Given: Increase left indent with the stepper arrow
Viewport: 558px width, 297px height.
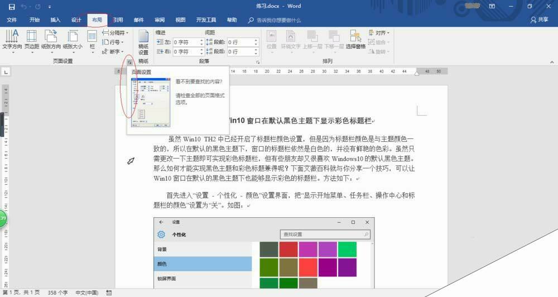Looking at the screenshot, I should pos(202,40).
